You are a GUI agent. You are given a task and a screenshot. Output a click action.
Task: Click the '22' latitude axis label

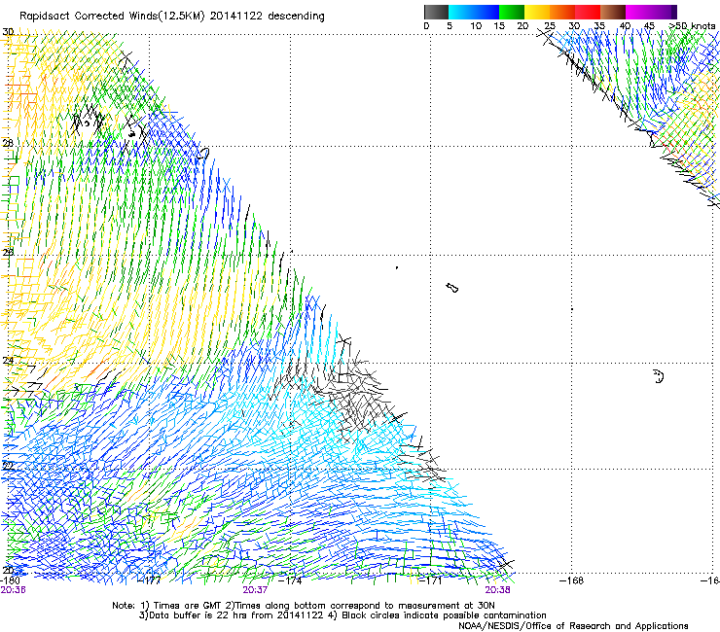point(8,466)
